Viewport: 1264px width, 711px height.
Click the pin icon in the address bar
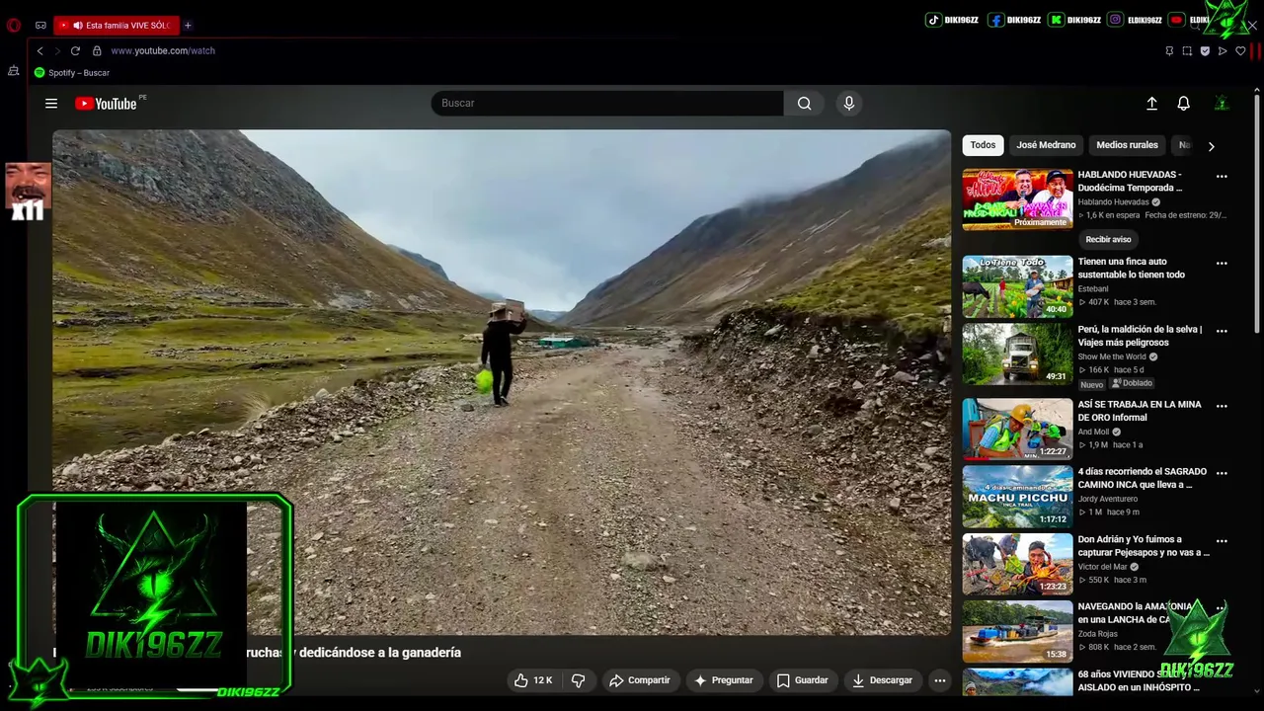tap(1169, 50)
